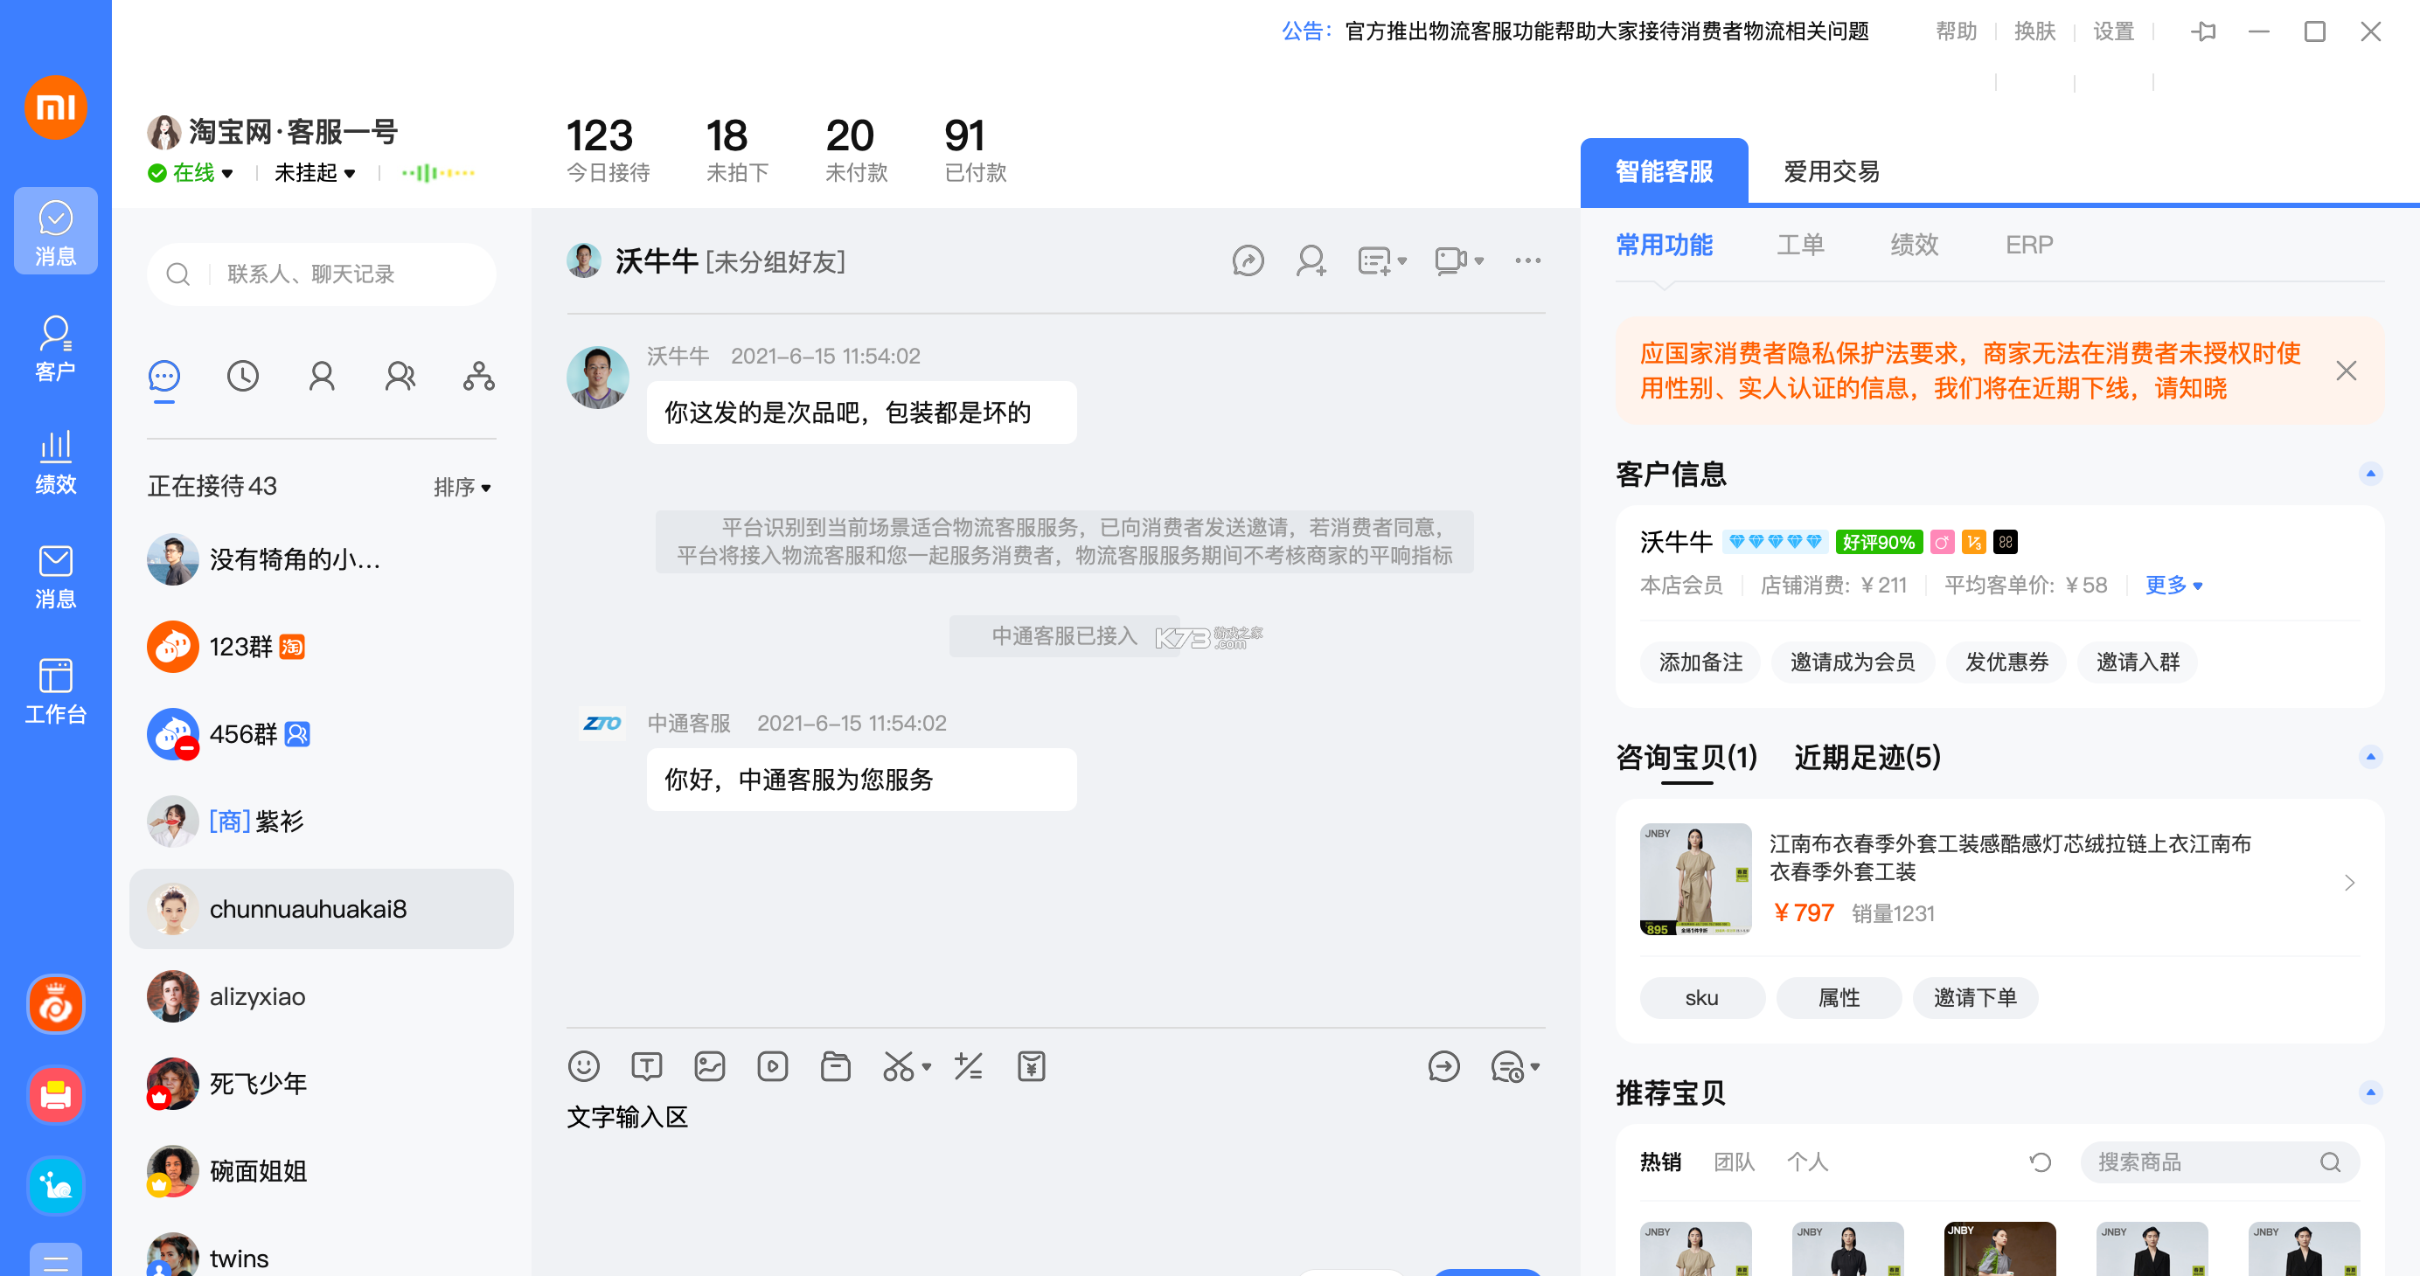Image resolution: width=2420 pixels, height=1276 pixels.
Task: Click the insert image icon in toolbar
Action: (x=709, y=1066)
